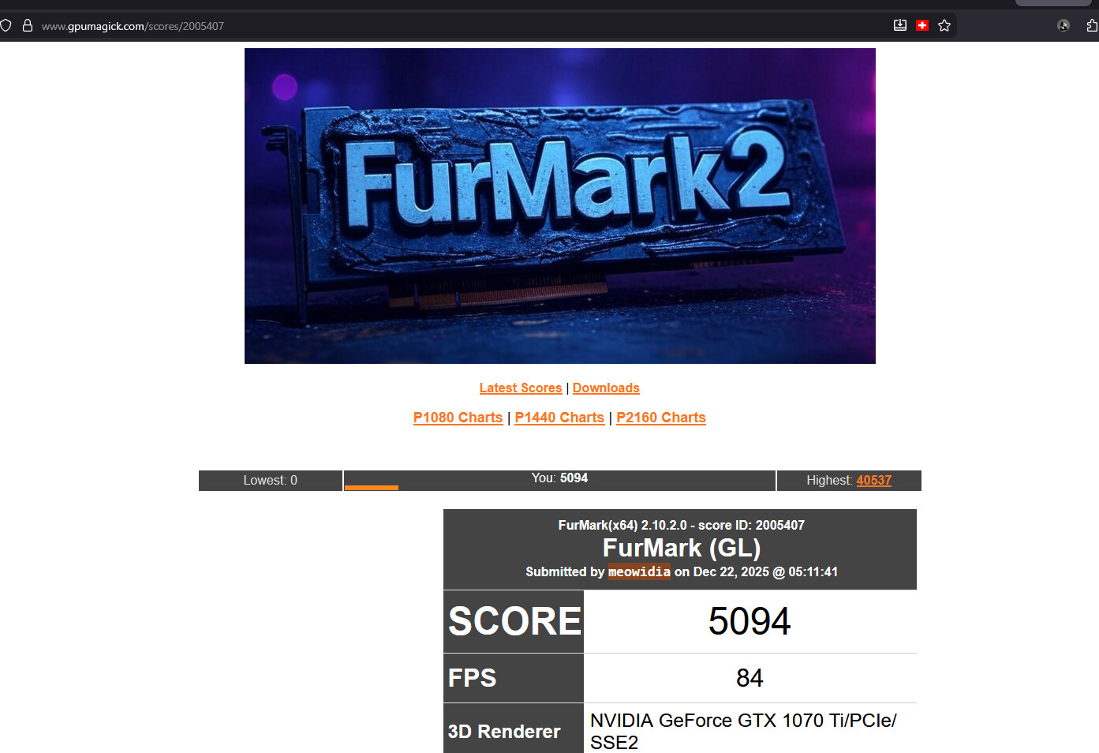Click the FurMark (GL) heading
This screenshot has height=753, width=1099.
point(681,548)
